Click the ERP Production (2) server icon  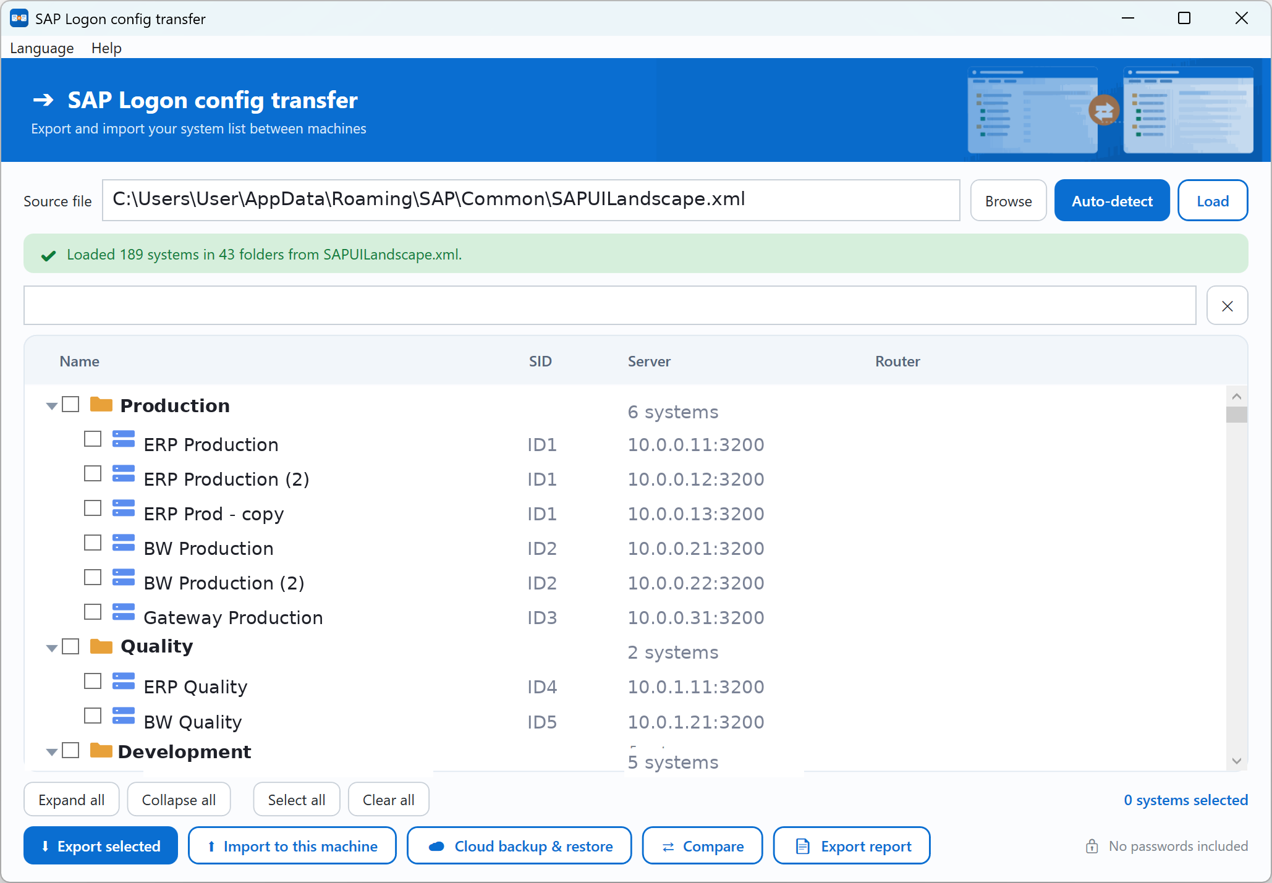[124, 474]
